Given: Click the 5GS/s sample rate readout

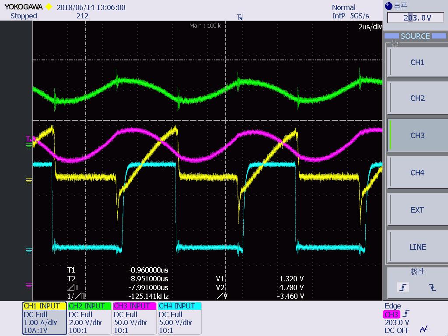Looking at the screenshot, I should (360, 16).
